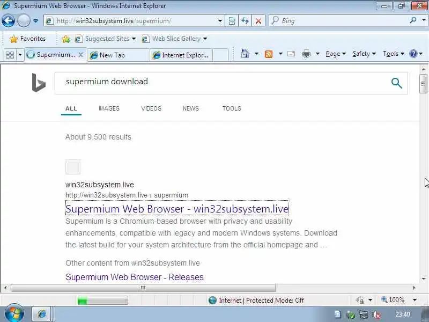Screen dimensions: 429x322
Task: Open the Quick Tabs grid icon
Action: [10, 55]
